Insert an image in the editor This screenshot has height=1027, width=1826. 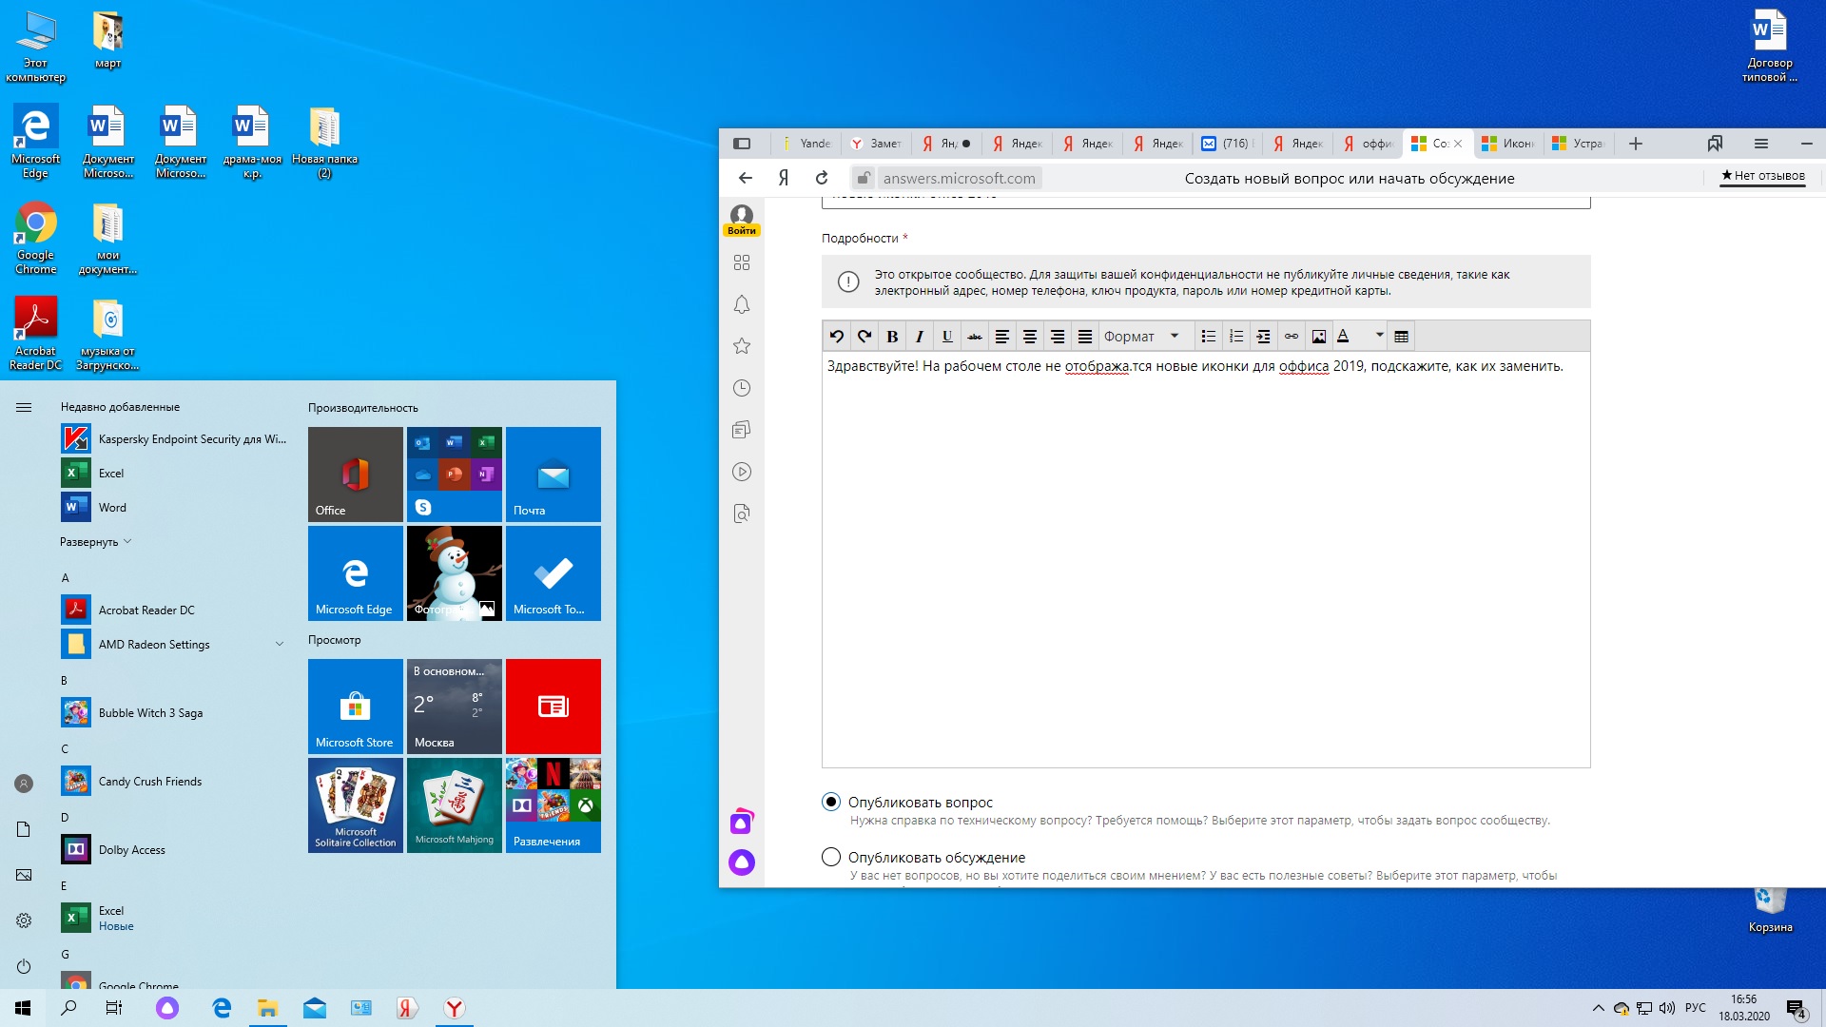pos(1319,336)
